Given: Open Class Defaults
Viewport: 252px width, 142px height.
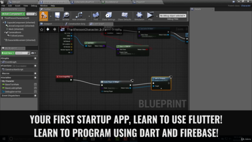Looking at the screenshot, I should pyautogui.click(x=124, y=16).
